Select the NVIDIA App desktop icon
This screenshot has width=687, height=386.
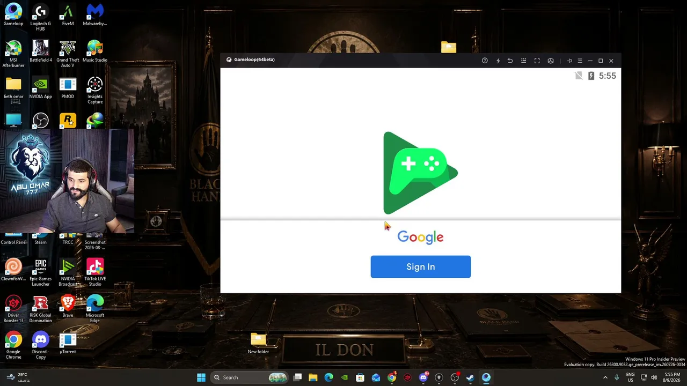coord(40,88)
